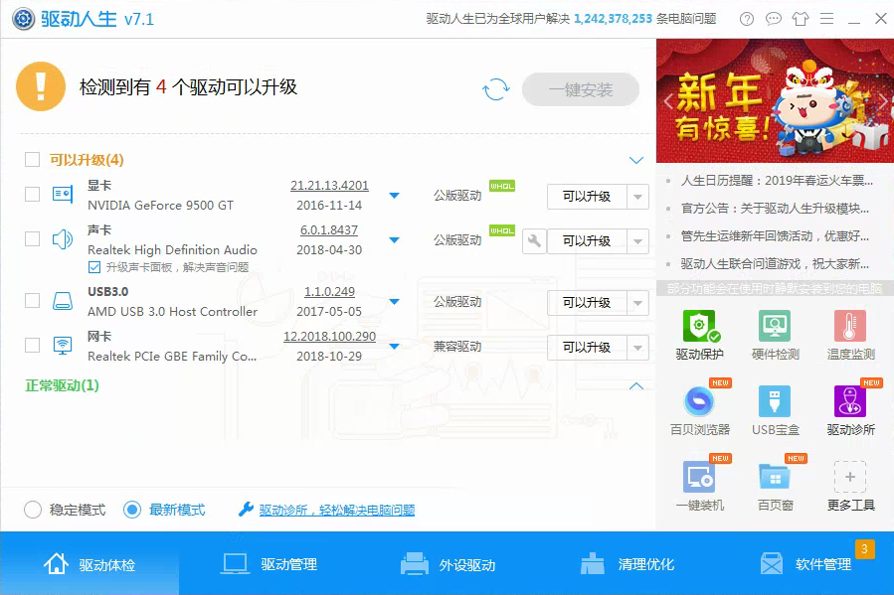Image resolution: width=894 pixels, height=595 pixels.
Task: Click the orange 3 badge on 软件管理
Action: pyautogui.click(x=864, y=549)
